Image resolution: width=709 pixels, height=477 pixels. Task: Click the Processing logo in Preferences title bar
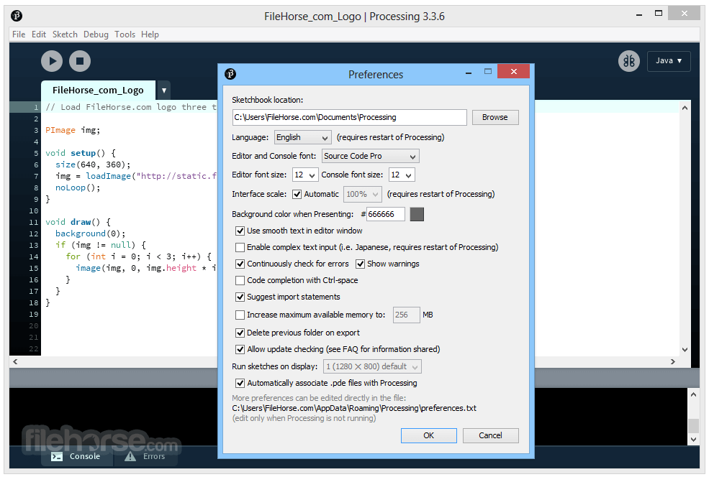coord(230,73)
